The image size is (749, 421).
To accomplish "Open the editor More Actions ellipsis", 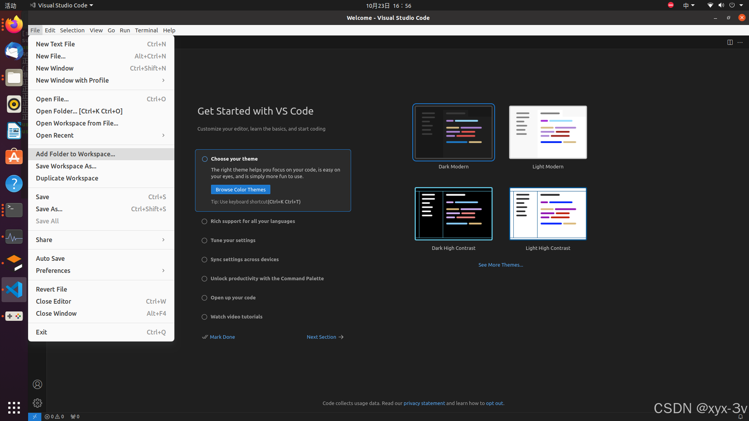I will tap(740, 42).
